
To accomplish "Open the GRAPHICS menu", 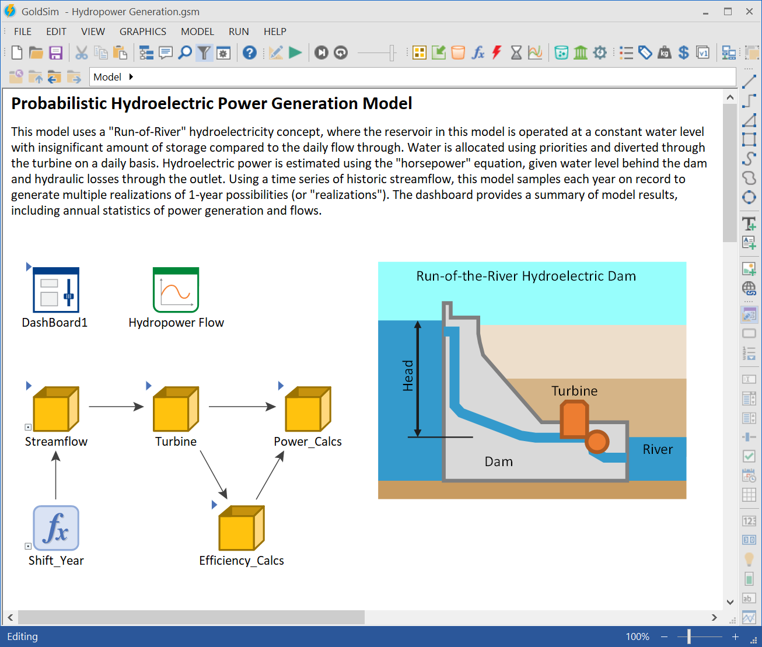I will coord(143,32).
